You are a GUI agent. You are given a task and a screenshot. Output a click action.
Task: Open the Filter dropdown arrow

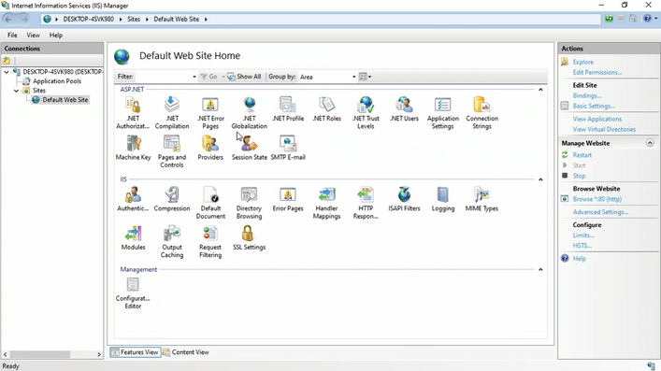point(194,77)
